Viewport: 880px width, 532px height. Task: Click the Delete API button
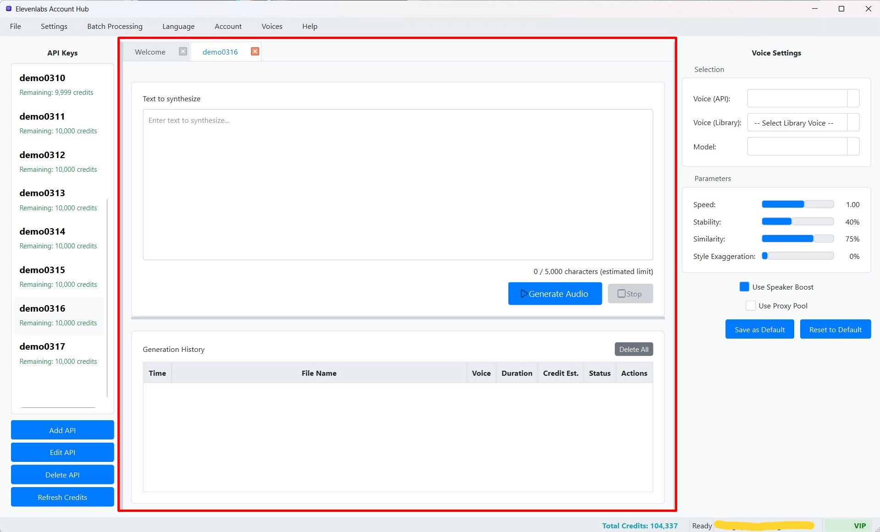click(62, 475)
